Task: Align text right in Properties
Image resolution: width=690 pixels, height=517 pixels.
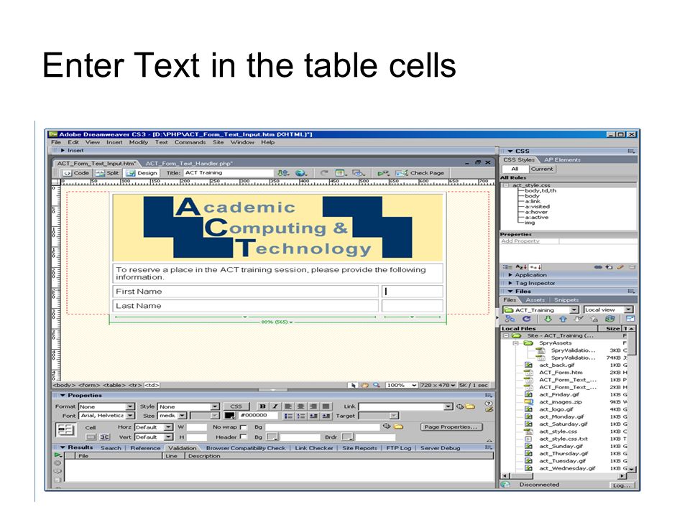Action: tap(313, 406)
